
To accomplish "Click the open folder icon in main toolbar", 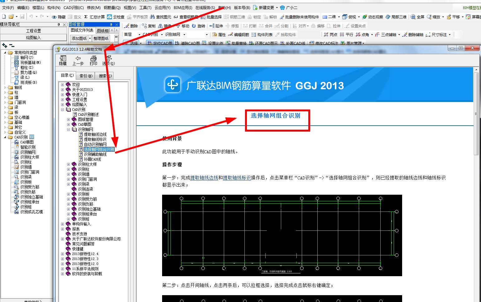I will coord(11,16).
